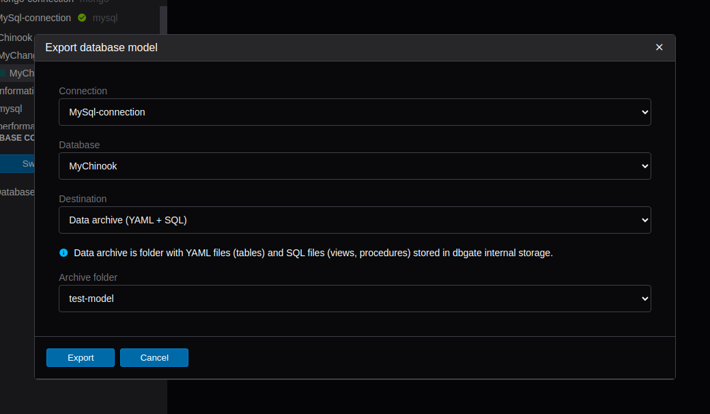
Task: Open the Database dropdown showing MyChinook
Action: click(x=354, y=166)
